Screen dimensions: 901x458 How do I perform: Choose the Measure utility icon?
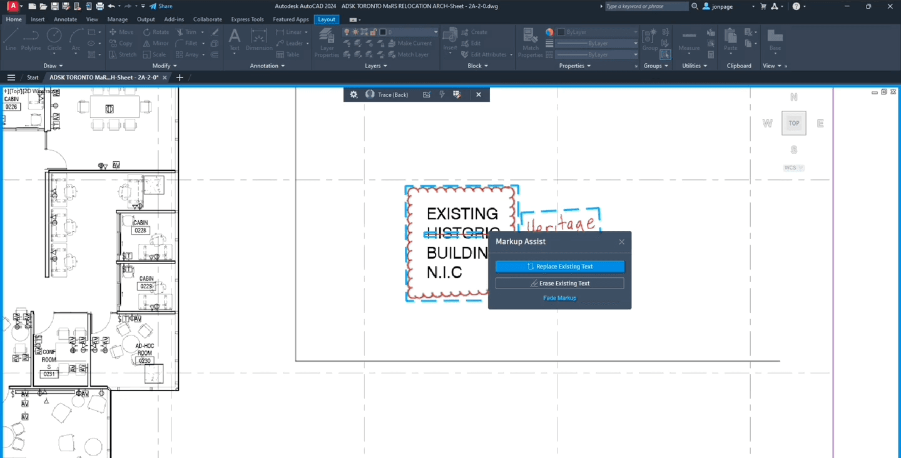(x=689, y=41)
